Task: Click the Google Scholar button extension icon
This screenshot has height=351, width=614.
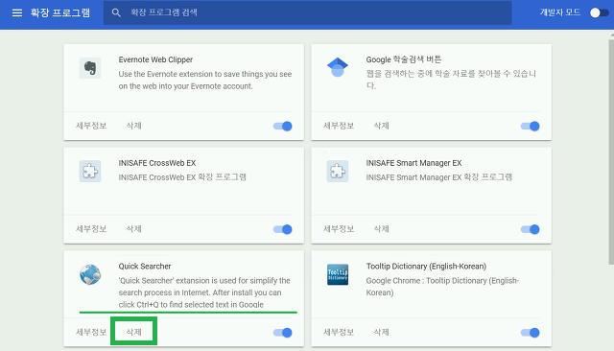Action: pos(338,67)
